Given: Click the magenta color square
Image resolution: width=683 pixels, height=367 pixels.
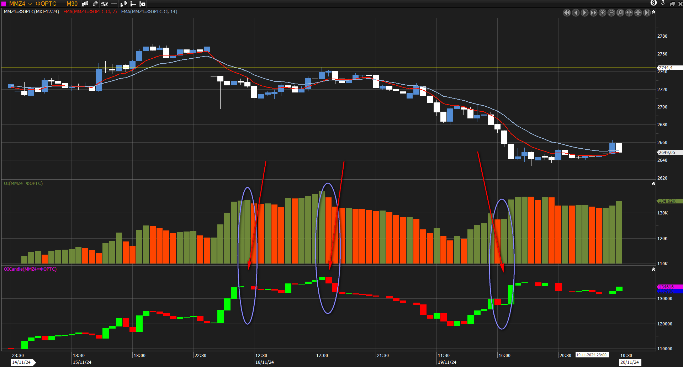Looking at the screenshot, I should 4,4.
